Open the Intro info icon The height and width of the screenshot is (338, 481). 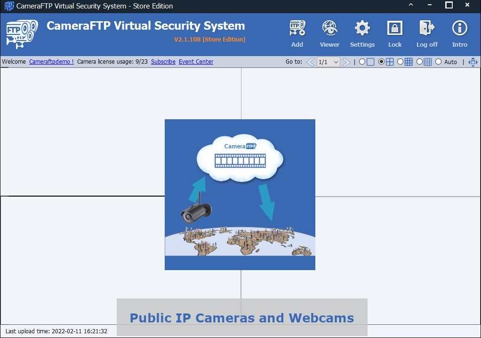[x=459, y=28]
